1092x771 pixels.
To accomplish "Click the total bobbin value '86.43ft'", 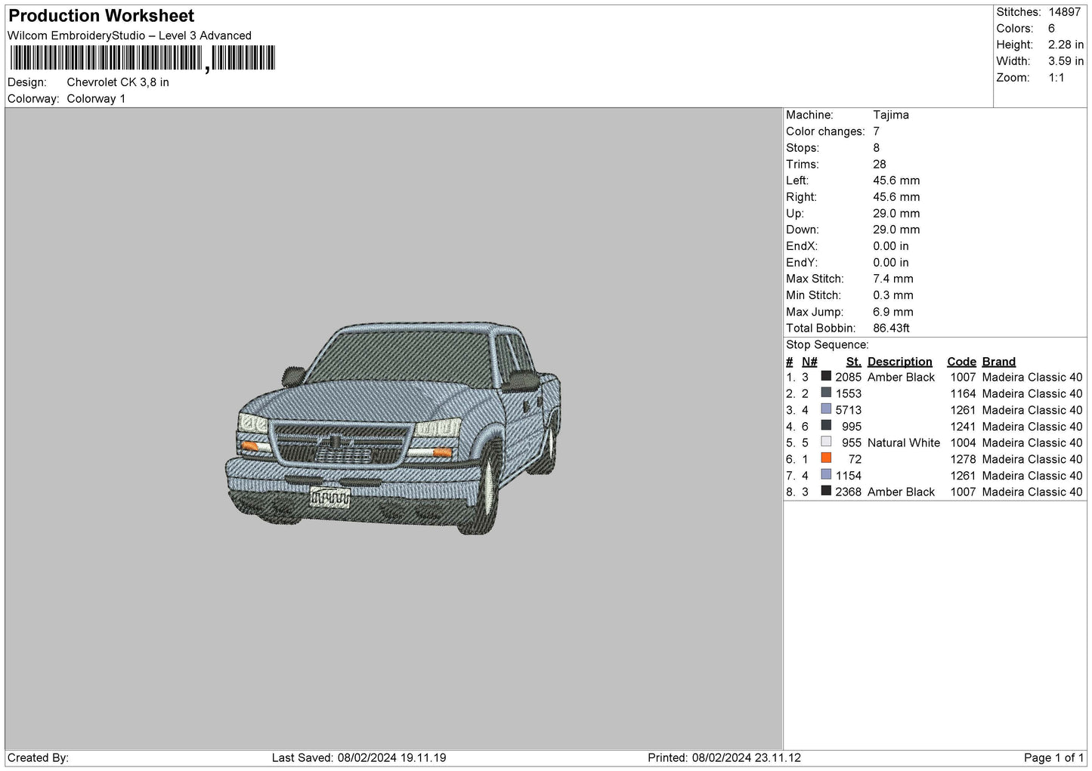I will (891, 328).
